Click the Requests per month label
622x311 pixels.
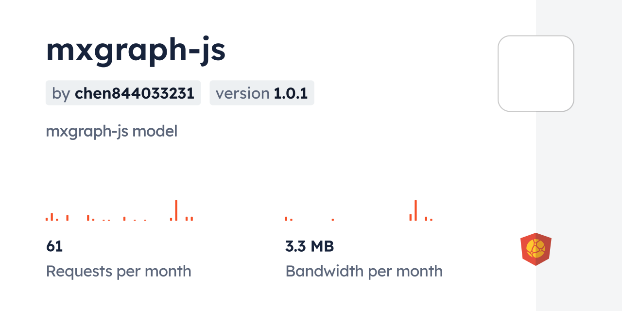coord(119,271)
